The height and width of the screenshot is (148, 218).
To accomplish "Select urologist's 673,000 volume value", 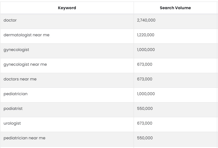I will pos(145,123).
